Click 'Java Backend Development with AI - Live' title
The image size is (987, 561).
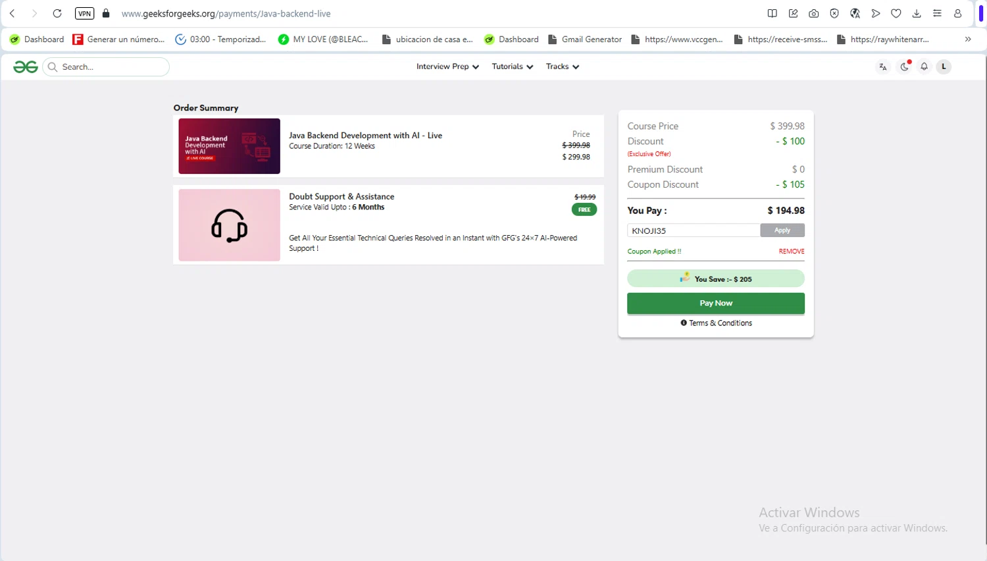[x=365, y=136]
